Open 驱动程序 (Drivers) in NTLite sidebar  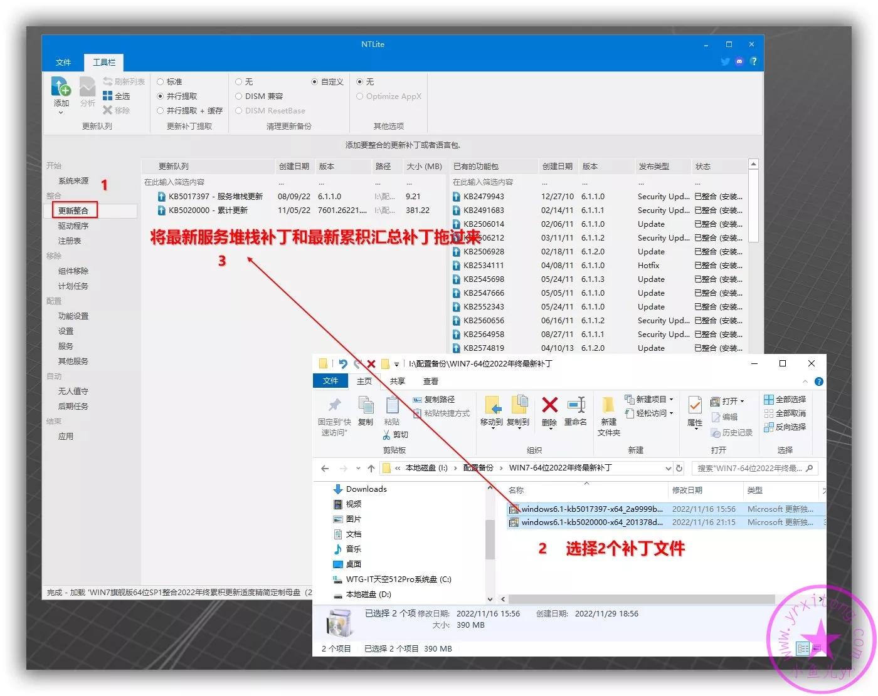73,226
